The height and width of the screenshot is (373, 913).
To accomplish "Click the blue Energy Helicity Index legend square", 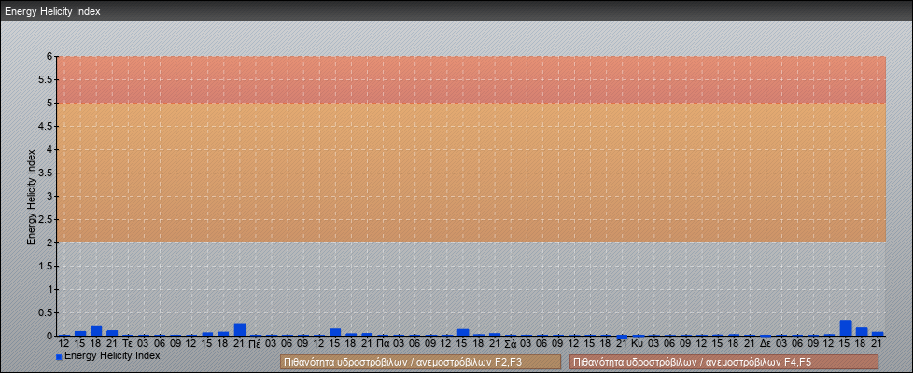I will [59, 357].
